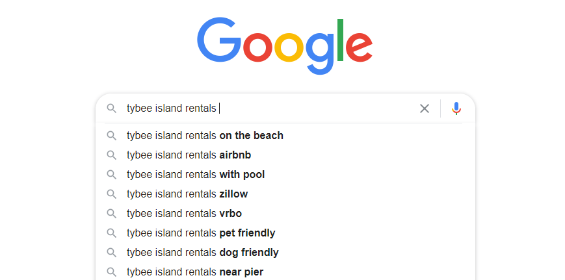Viewport: 565px width, 280px height.
Task: Click magnifier icon beside 'near pier' suggestion
Action: click(x=112, y=272)
